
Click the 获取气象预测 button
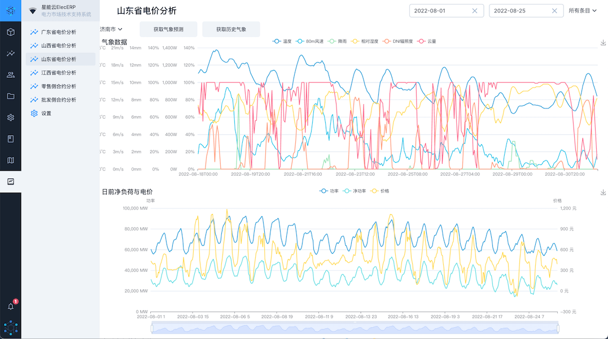pos(168,29)
